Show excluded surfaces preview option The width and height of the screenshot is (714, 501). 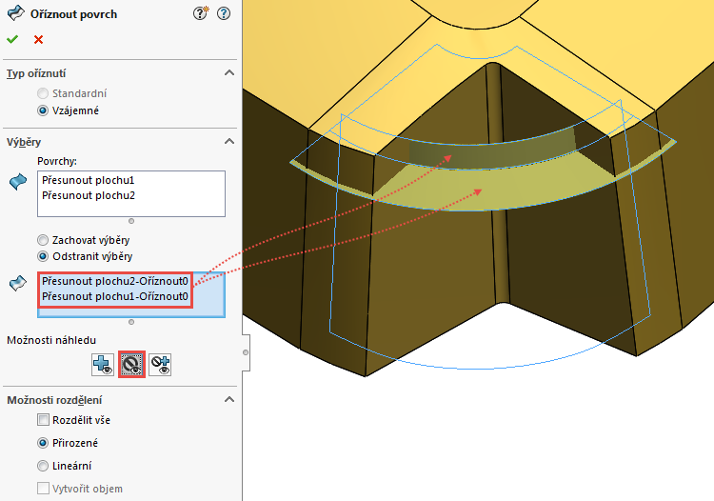pos(131,365)
